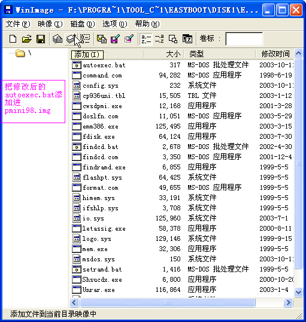Open the 映像(I) menu
Screen dimensions: 306x322
[50, 24]
